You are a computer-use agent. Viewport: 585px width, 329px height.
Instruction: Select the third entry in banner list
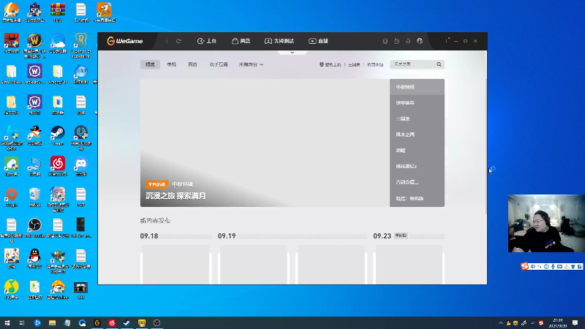[417, 118]
